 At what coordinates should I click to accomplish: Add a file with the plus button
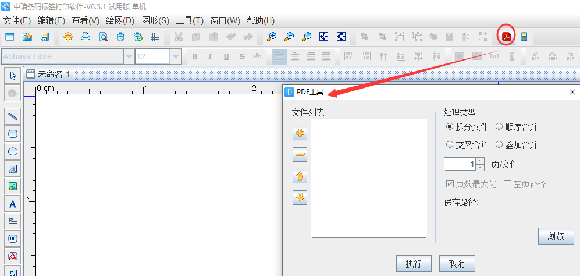[x=300, y=133]
